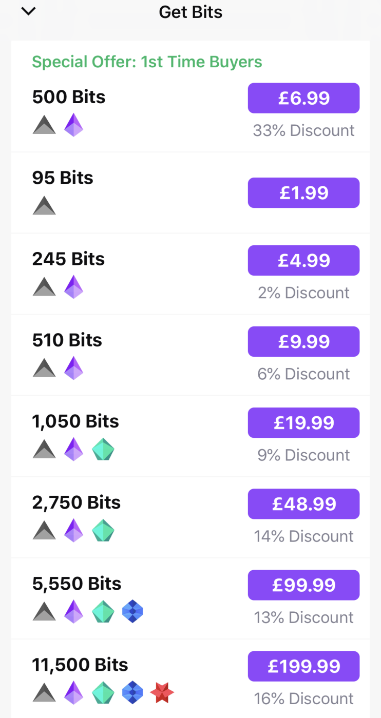Select the £9.99 purchase button

pyautogui.click(x=303, y=341)
